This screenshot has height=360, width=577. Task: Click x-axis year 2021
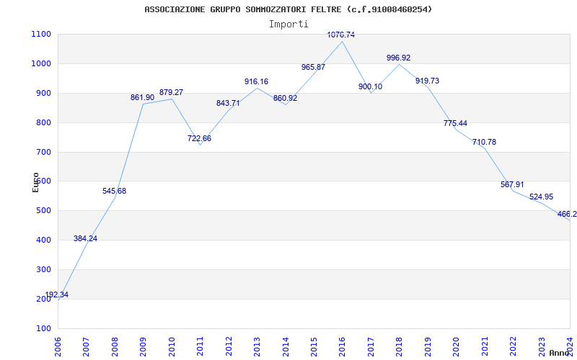[485, 346]
